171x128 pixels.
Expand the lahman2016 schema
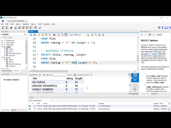tap(2, 43)
